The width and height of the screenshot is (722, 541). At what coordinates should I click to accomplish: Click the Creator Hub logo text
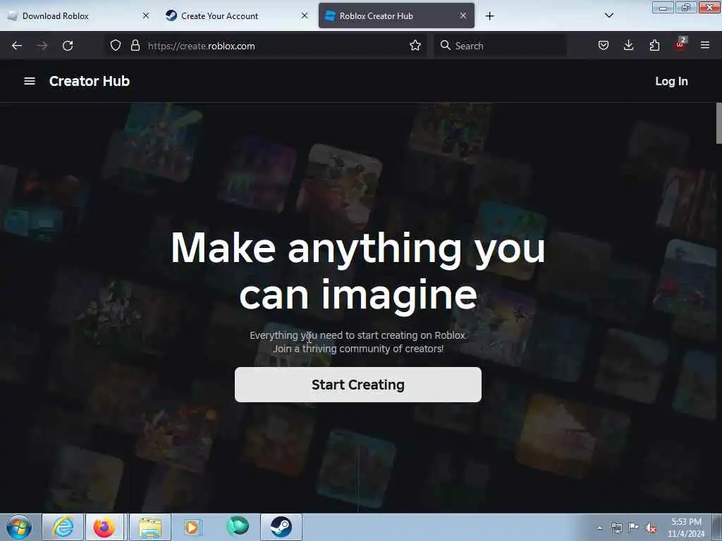tap(90, 81)
